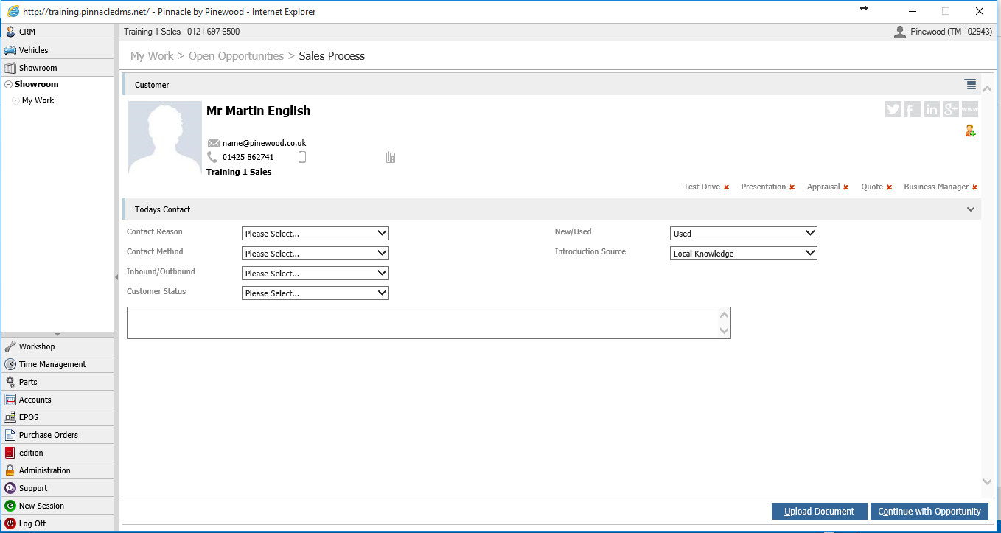Screen dimensions: 1001x533
Task: Click the Google Plus social icon
Action: [x=951, y=109]
